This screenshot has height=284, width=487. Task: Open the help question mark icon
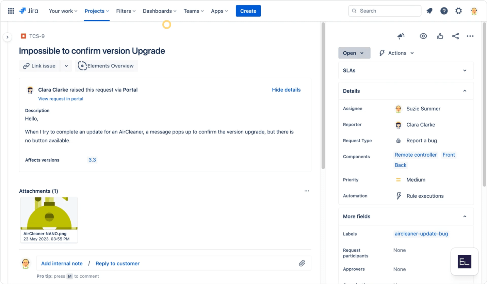(x=444, y=11)
